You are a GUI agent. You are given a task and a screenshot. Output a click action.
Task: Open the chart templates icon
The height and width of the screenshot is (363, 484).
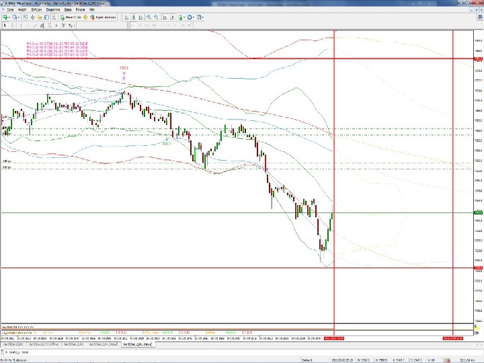coord(199,17)
